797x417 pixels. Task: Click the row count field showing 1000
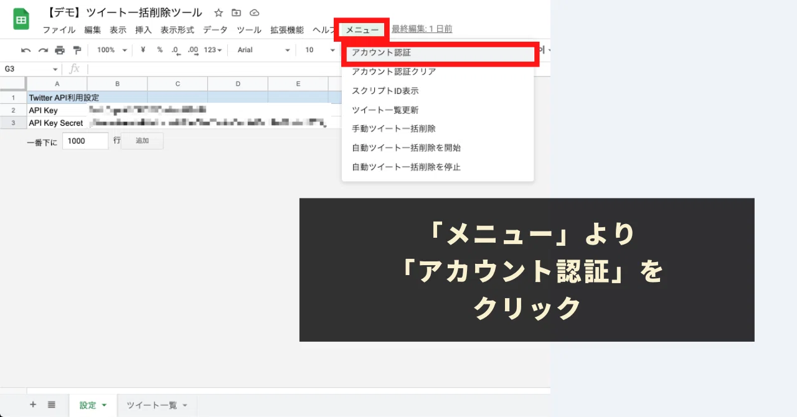(85, 141)
